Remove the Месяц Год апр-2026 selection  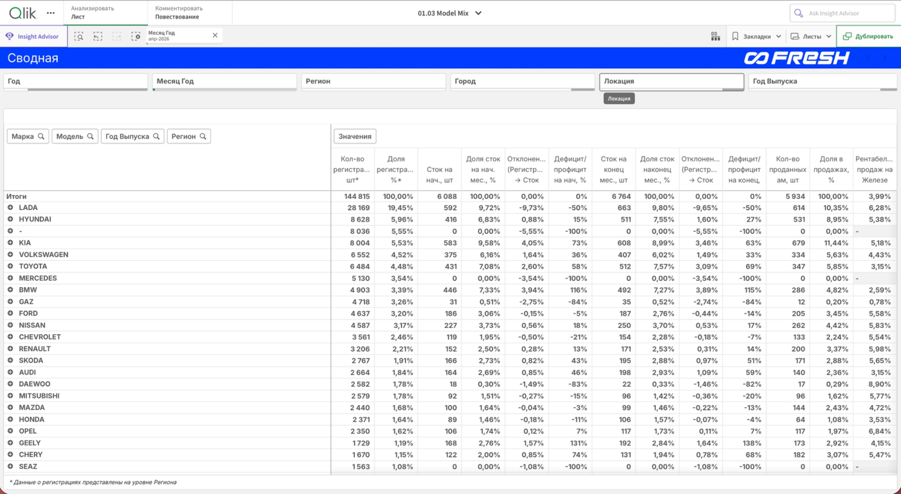(215, 35)
